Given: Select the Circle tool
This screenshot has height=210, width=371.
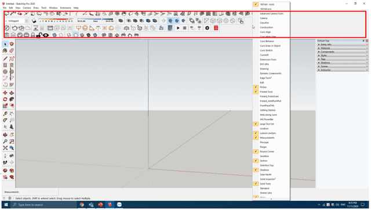Looking at the screenshot, I should pos(5,72).
